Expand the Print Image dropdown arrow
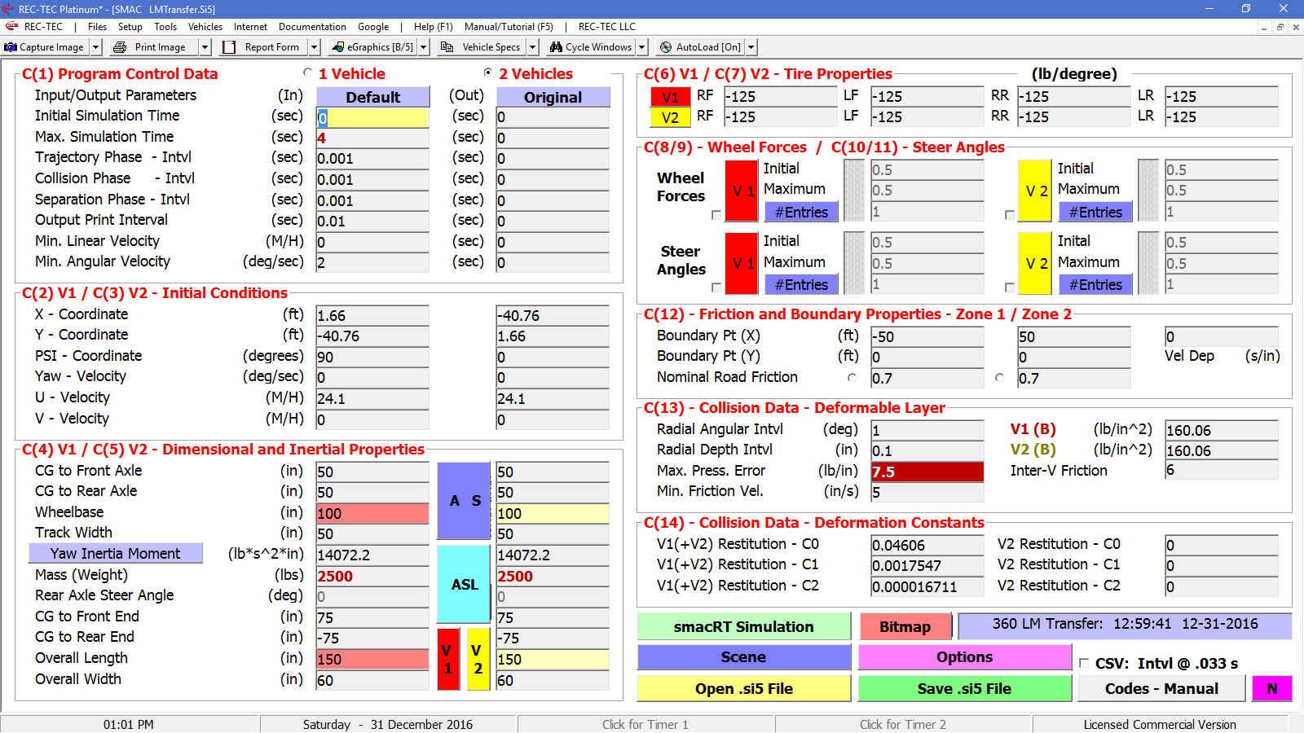Viewport: 1304px width, 733px height. [205, 47]
